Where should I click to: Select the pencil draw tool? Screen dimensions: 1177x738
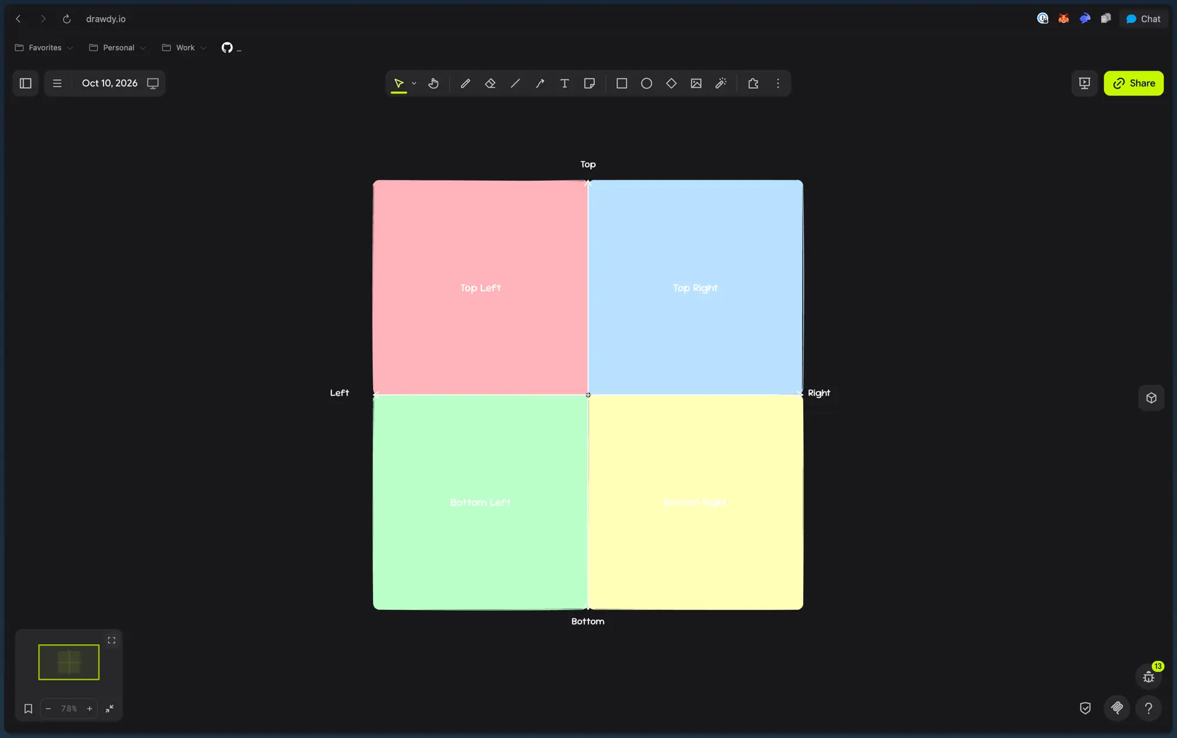pyautogui.click(x=466, y=84)
